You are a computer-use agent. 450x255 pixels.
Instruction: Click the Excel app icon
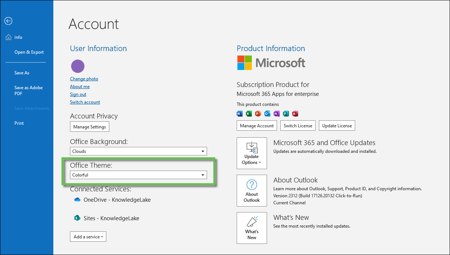point(249,114)
